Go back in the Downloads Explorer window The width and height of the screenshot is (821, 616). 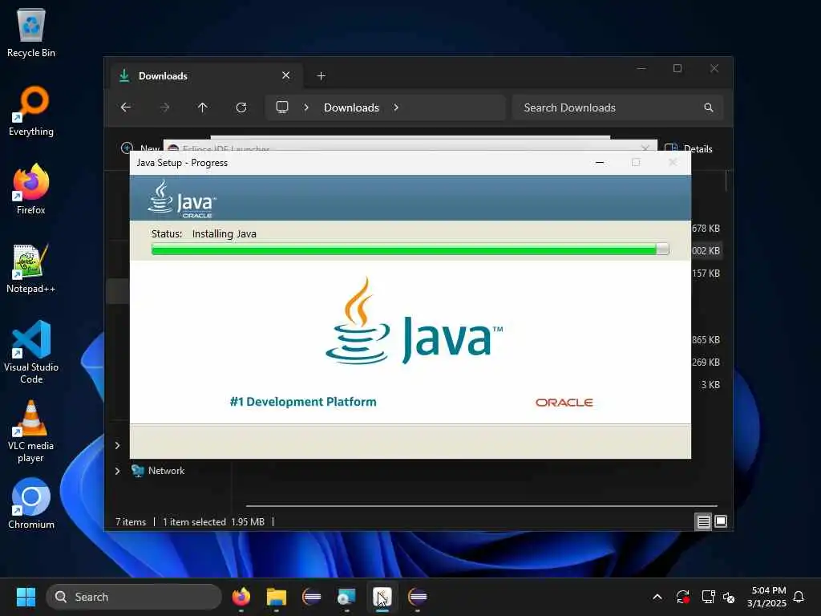pyautogui.click(x=126, y=107)
